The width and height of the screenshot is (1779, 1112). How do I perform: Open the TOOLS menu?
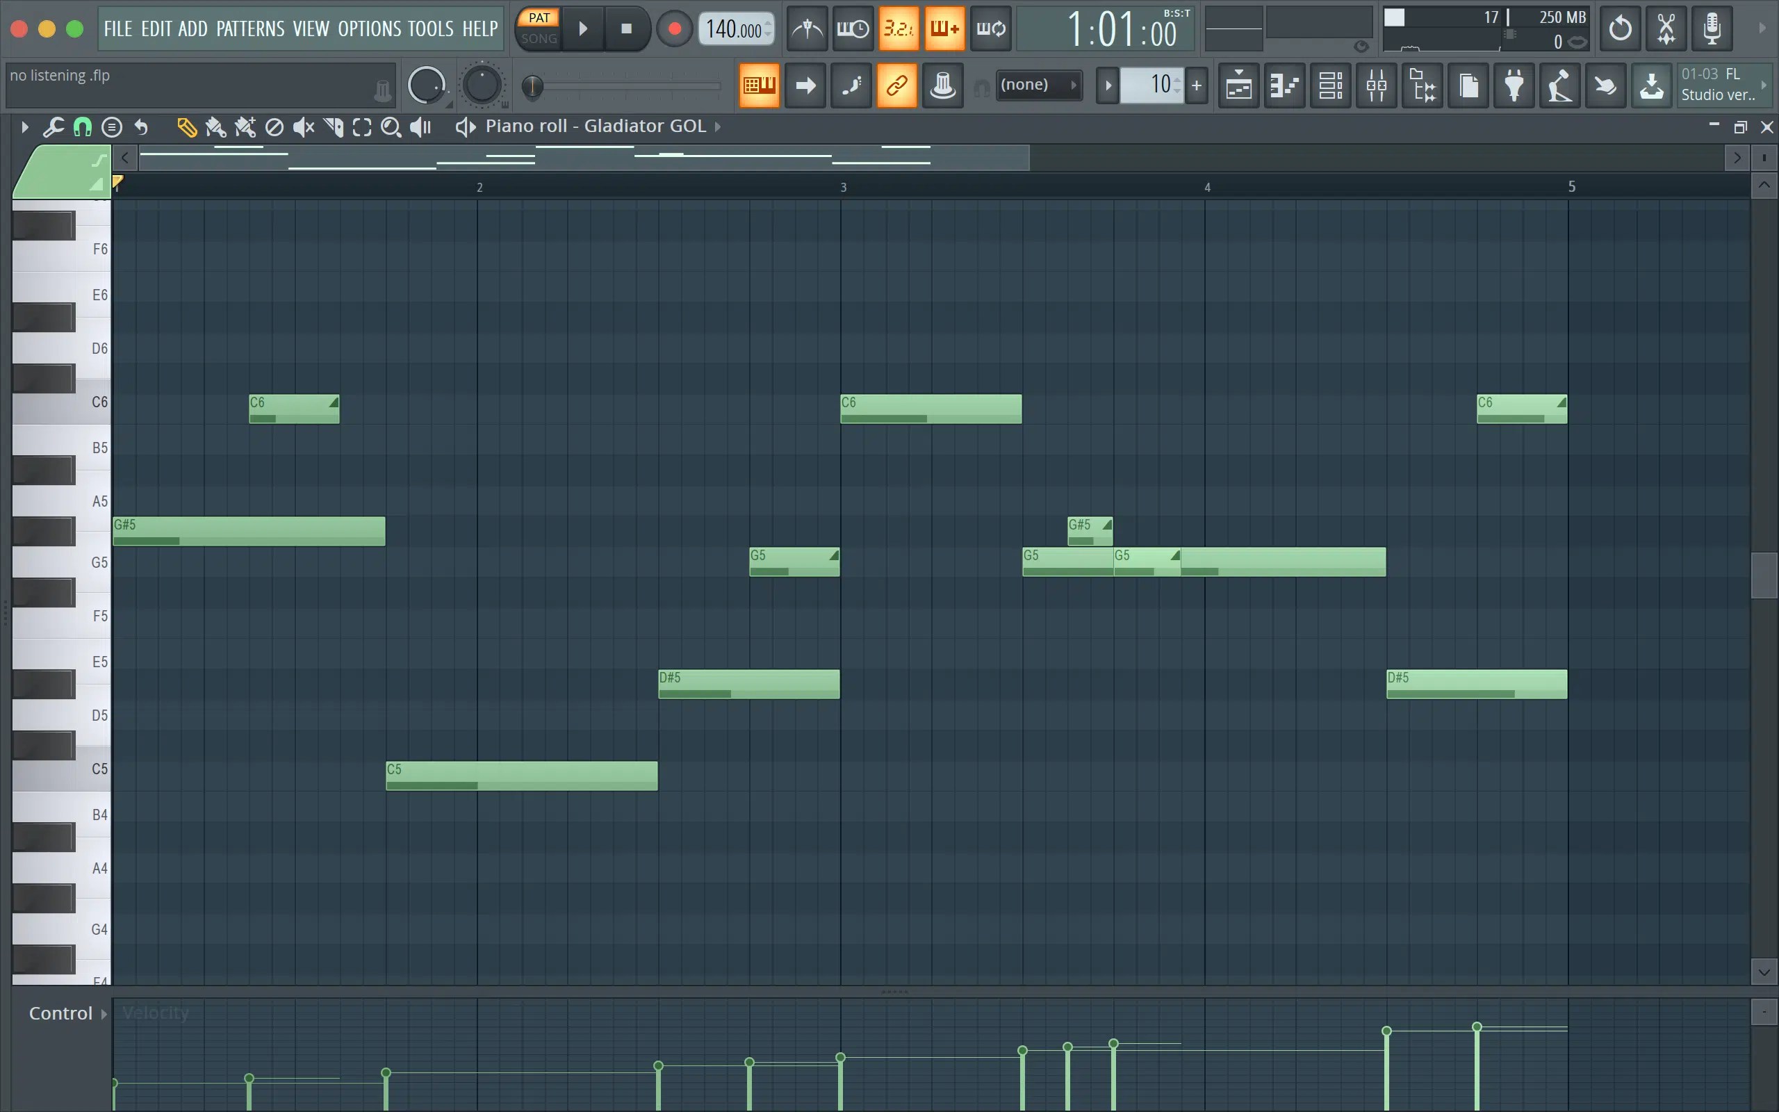pyautogui.click(x=430, y=28)
